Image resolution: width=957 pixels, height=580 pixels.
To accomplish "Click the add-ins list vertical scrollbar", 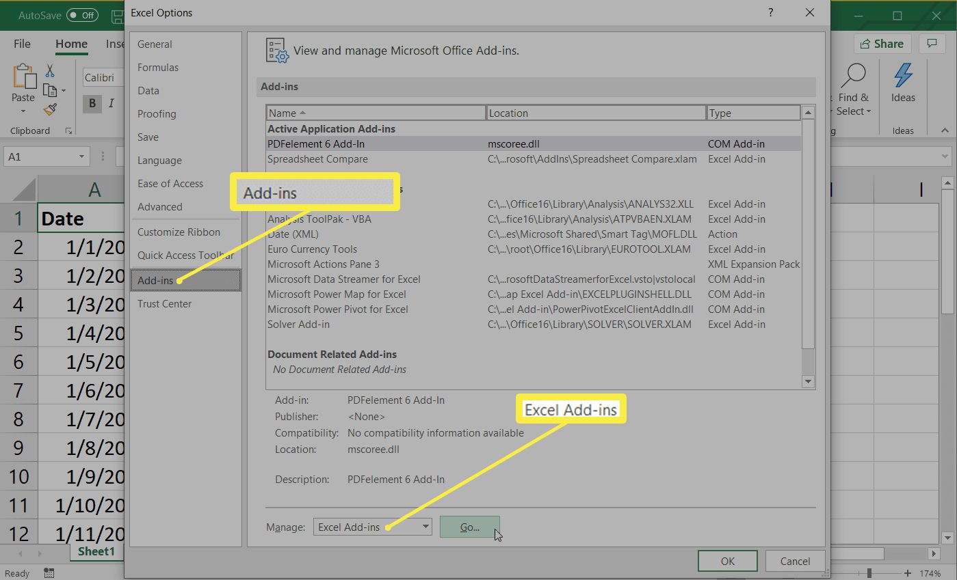I will [x=808, y=247].
